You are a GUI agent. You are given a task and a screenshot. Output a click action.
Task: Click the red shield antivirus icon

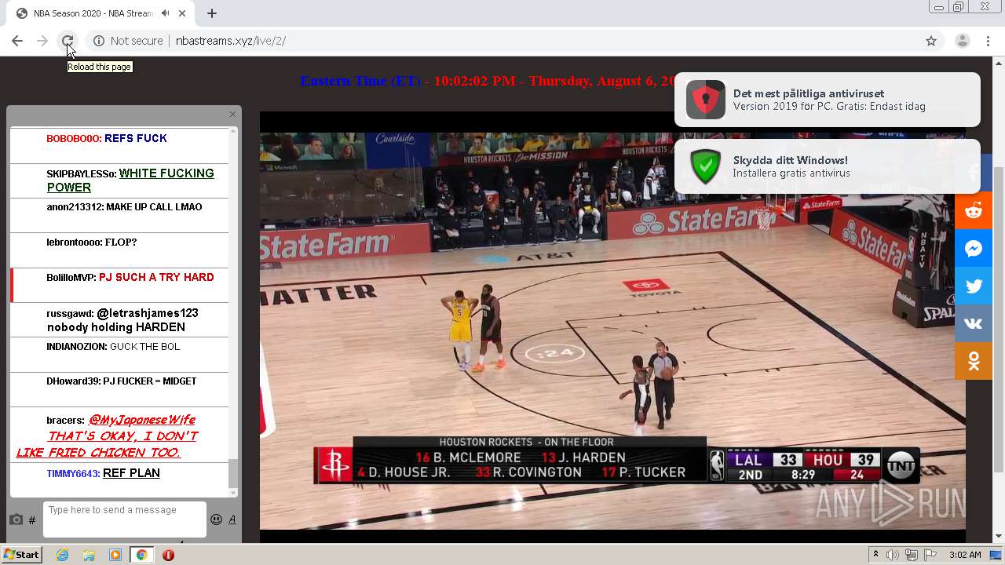tap(706, 100)
